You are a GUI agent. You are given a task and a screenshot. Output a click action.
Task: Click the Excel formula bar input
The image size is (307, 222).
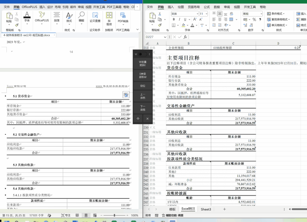[x=248, y=37]
